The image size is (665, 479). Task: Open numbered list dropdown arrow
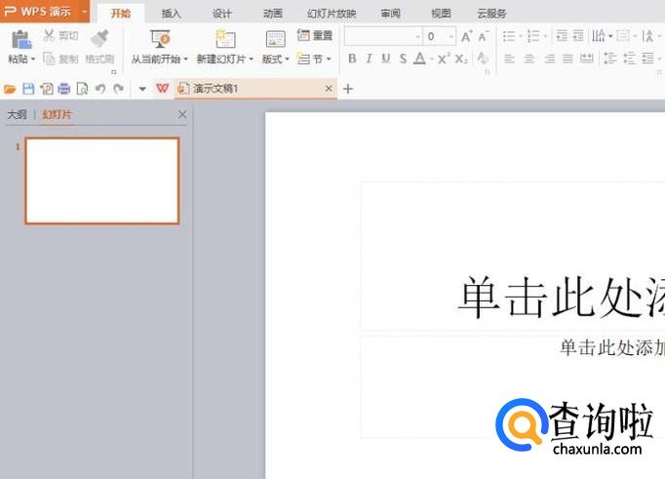tap(545, 36)
